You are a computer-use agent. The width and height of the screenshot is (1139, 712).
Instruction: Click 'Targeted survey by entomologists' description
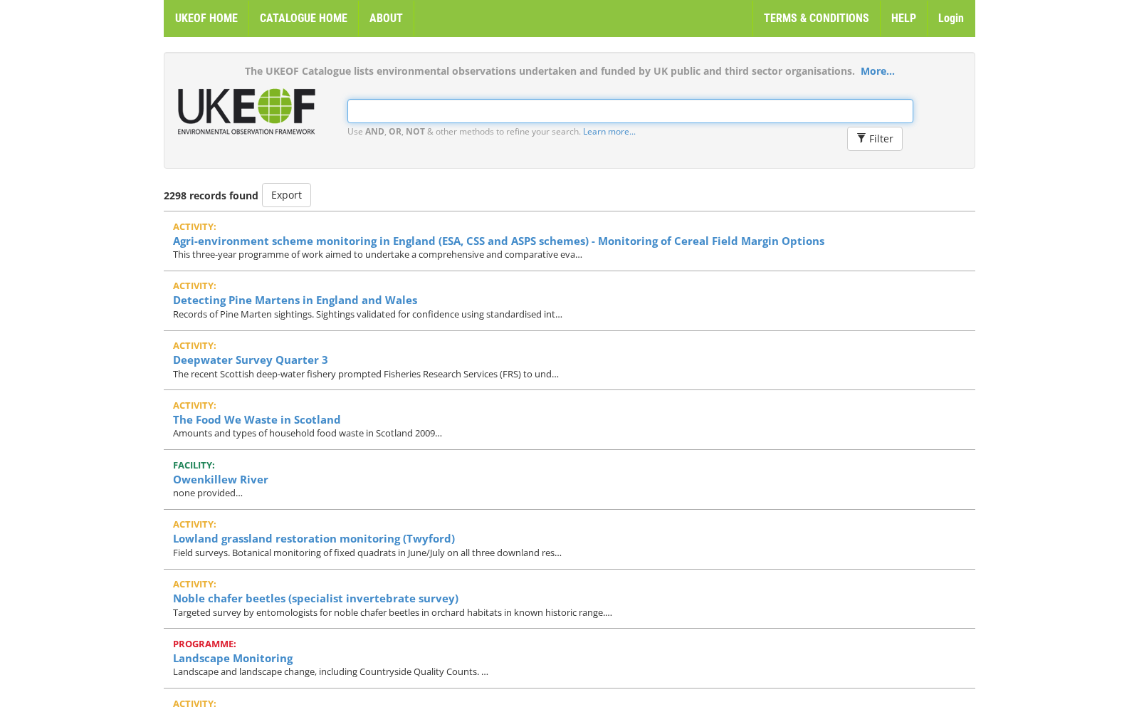coord(392,612)
